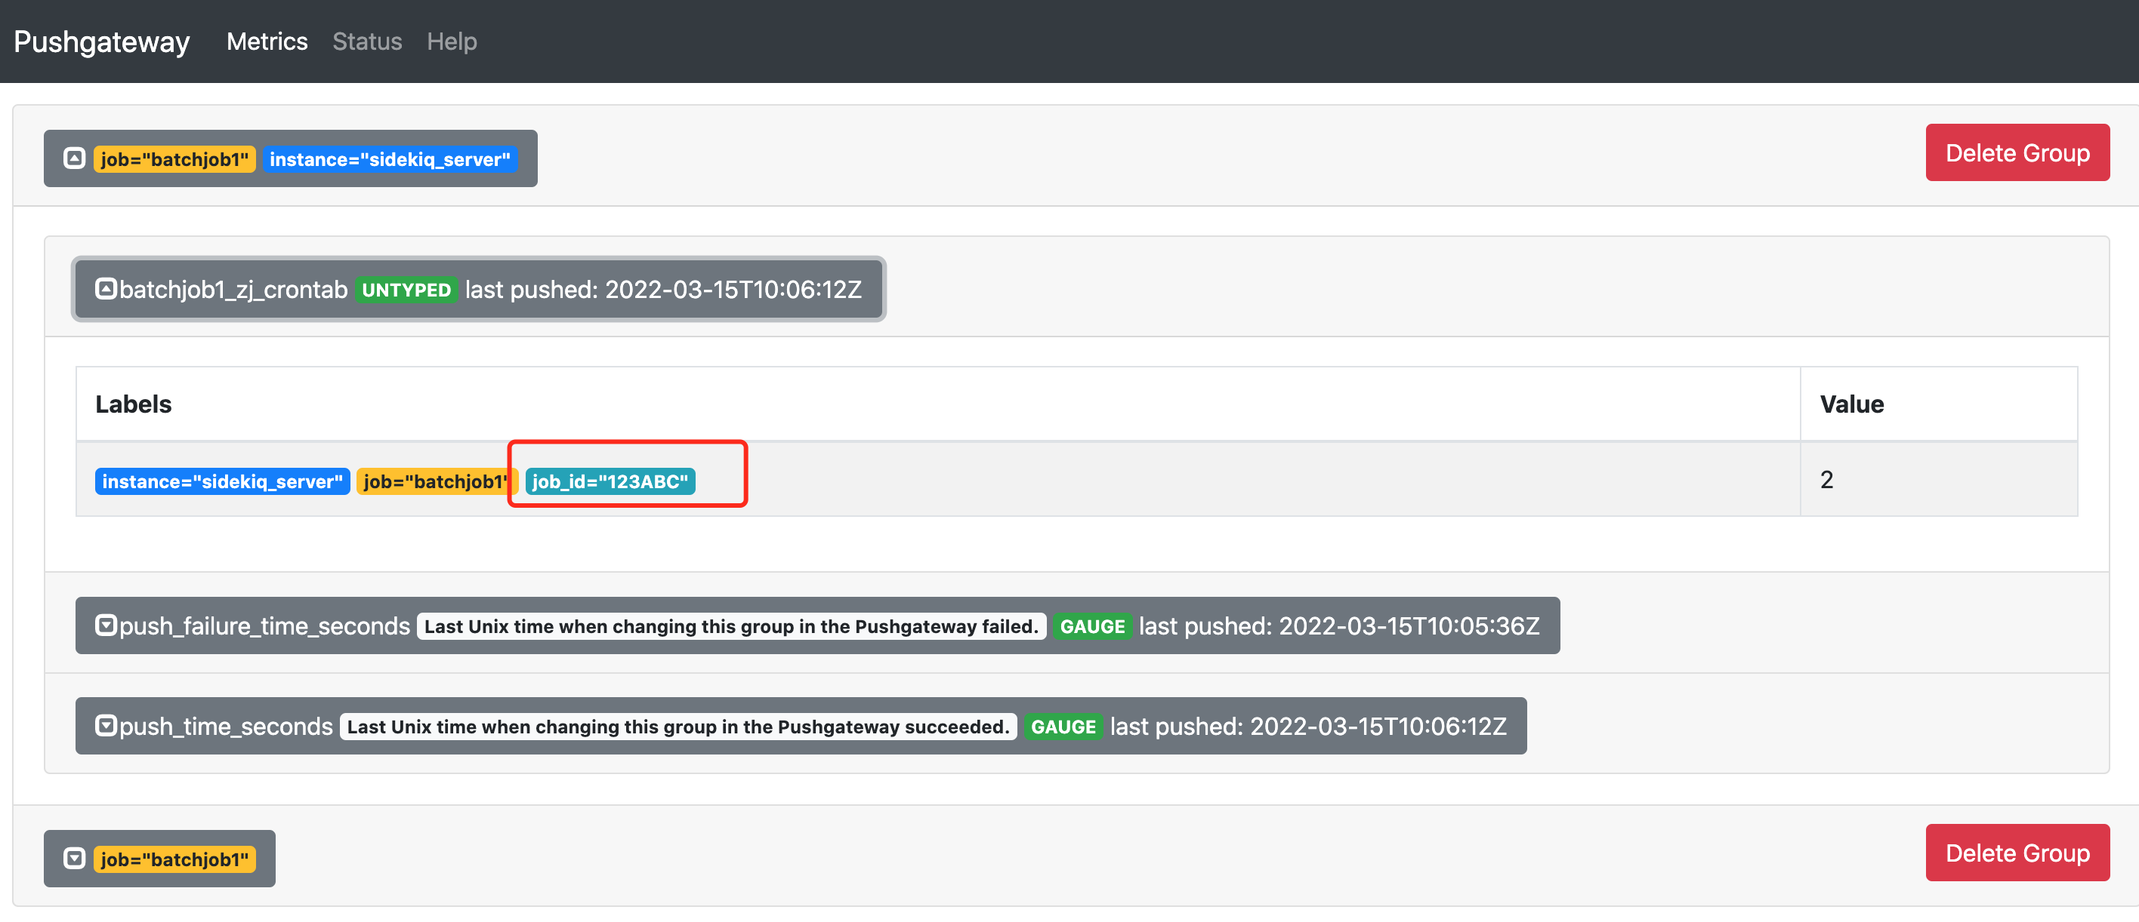Click instance="sidekiq_server" badge in first group header
Screen dimensions: 2139x922
pos(390,159)
